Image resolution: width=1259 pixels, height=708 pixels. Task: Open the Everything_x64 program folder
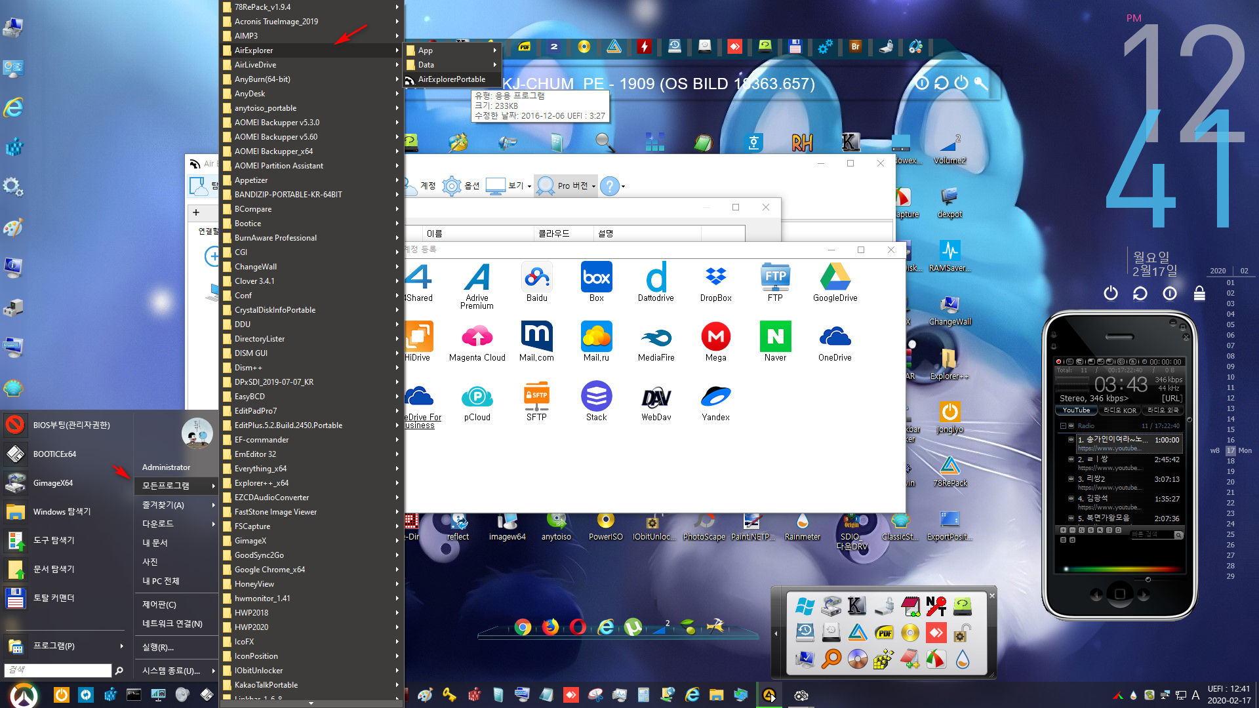311,469
